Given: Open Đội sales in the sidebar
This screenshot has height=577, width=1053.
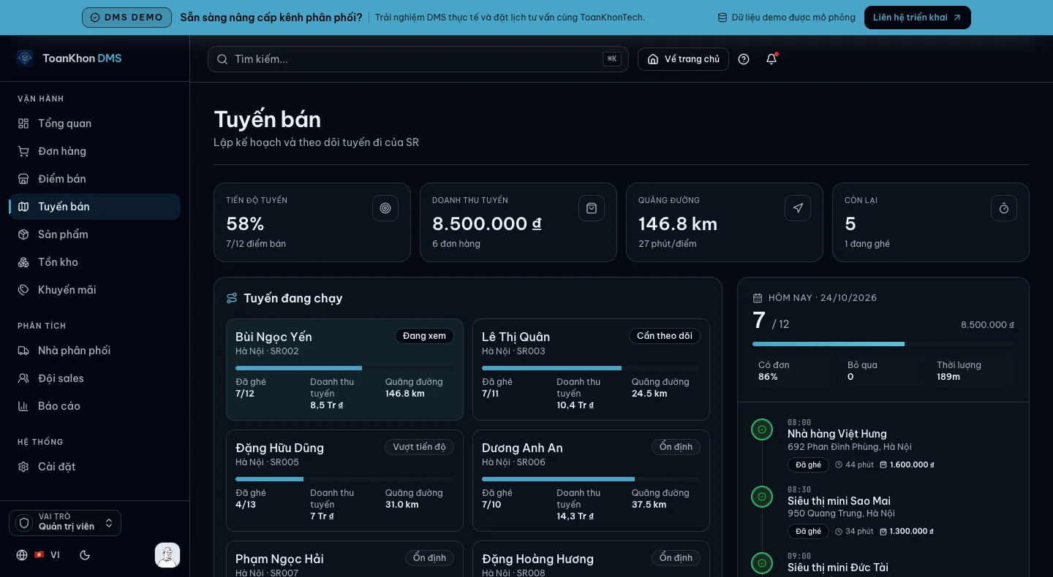Looking at the screenshot, I should coord(94,378).
